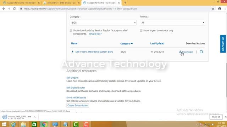Image resolution: width=227 pixels, height=127 pixels.
Task: Download the System BIOS file
Action: coord(186,52)
